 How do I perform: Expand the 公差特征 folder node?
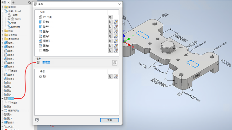tap(3, 35)
